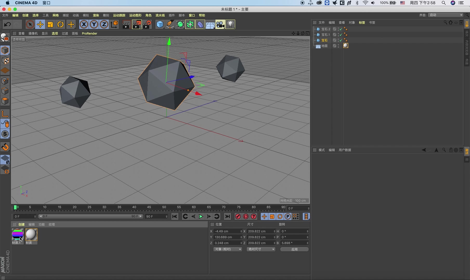Open the 对象 (相对) coordinate dropdown
The width and height of the screenshot is (470, 280).
point(227,249)
